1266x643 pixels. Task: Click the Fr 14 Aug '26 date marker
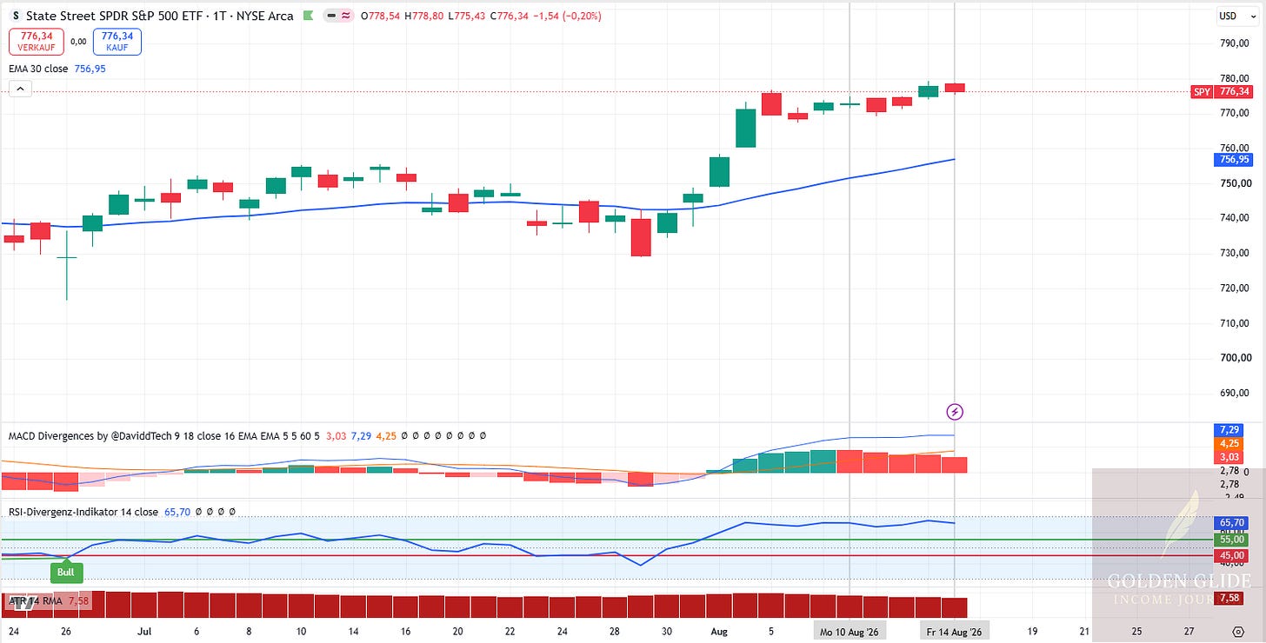[x=955, y=632]
